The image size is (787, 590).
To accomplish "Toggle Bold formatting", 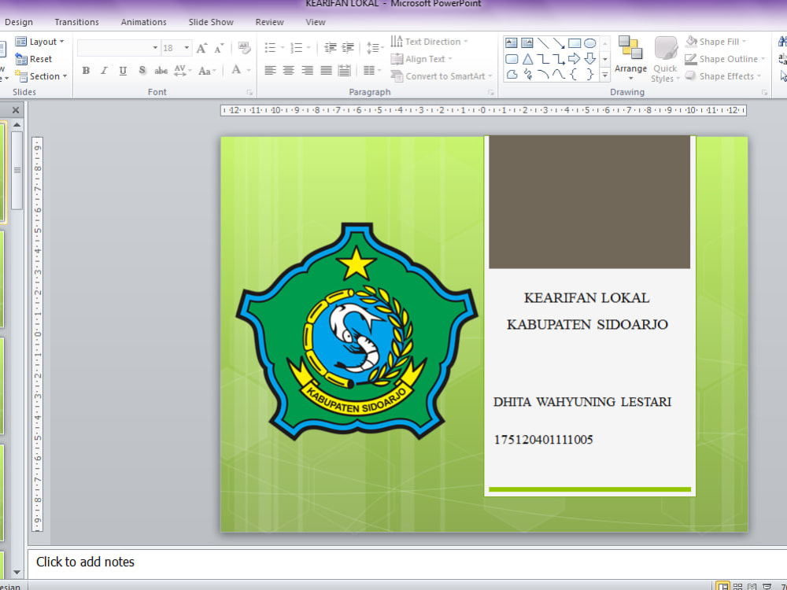I will tap(86, 71).
